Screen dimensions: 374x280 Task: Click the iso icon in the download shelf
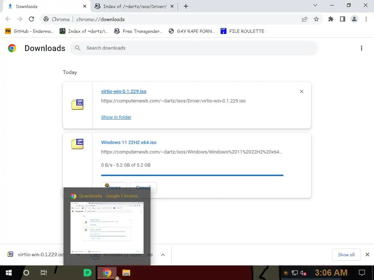[10, 254]
